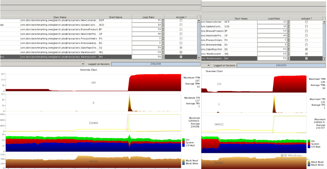
Task: Open dropdown beside Logged on Sessions, right panel
Action: click(208, 65)
